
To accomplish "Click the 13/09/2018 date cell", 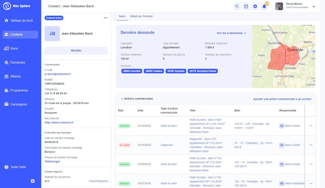I will click(x=144, y=164).
